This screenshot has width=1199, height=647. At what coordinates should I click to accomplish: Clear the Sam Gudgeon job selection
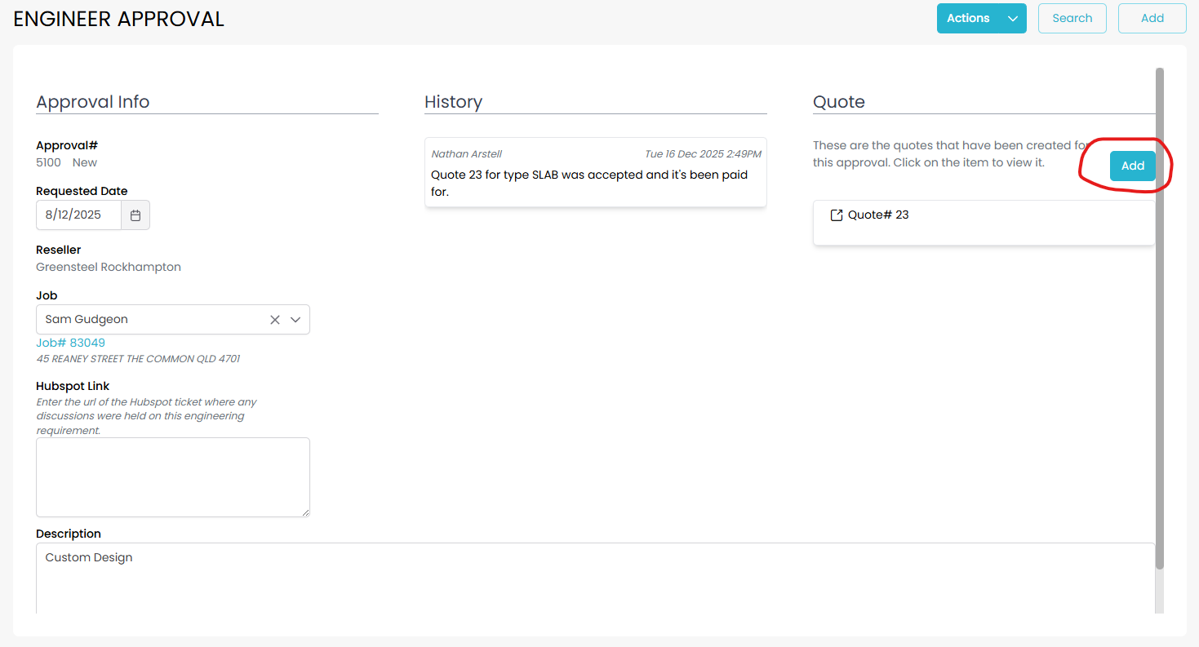click(x=275, y=320)
